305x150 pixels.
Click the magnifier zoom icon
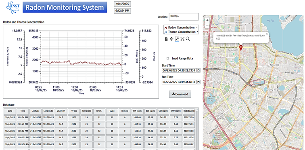(188, 39)
